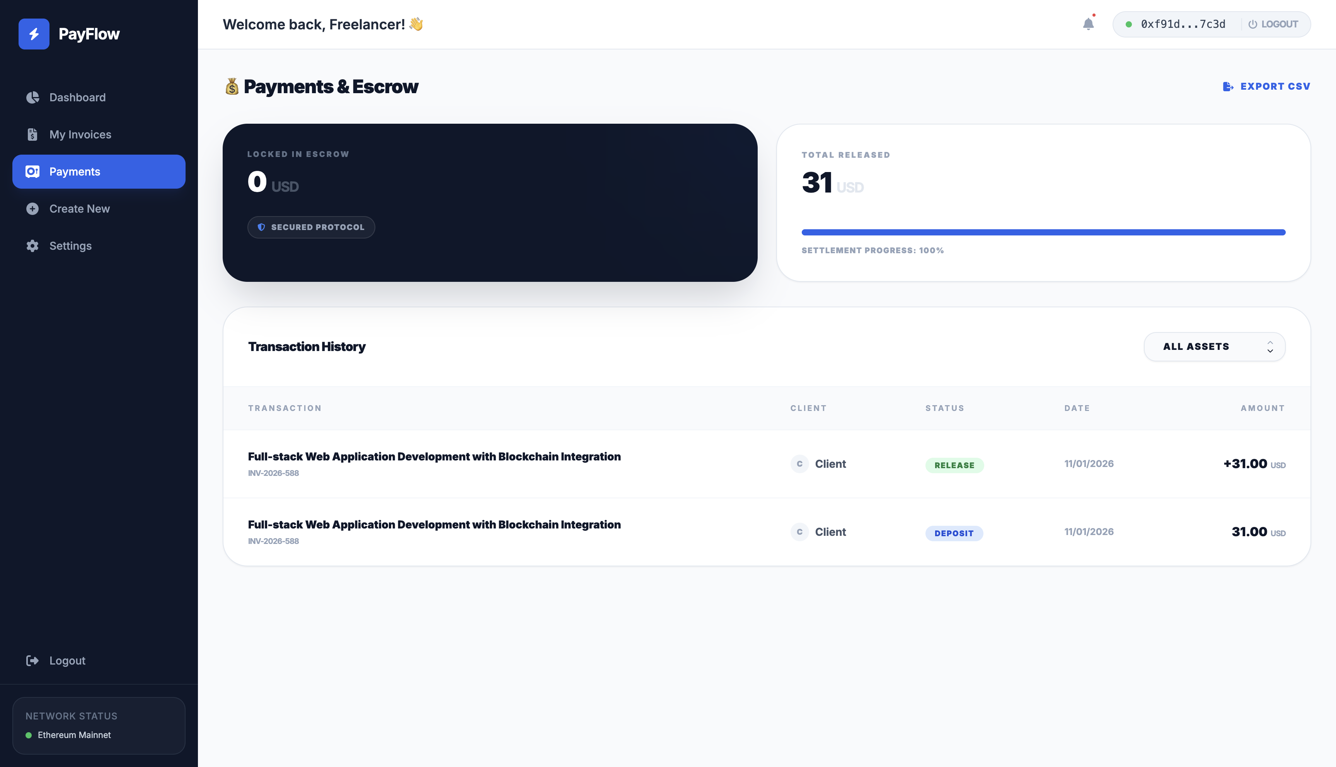This screenshot has height=767, width=1336.
Task: Switch to the Payments sidebar tab
Action: pyautogui.click(x=99, y=172)
